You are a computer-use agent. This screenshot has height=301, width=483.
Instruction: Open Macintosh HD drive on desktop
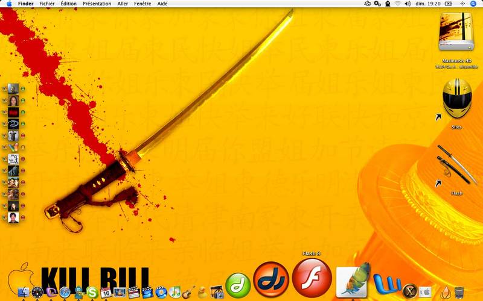(x=456, y=32)
